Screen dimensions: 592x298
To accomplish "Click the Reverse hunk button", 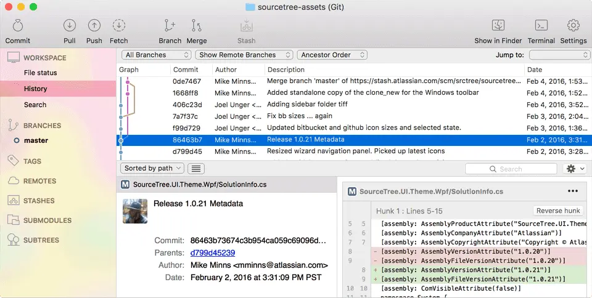I will pyautogui.click(x=558, y=211).
